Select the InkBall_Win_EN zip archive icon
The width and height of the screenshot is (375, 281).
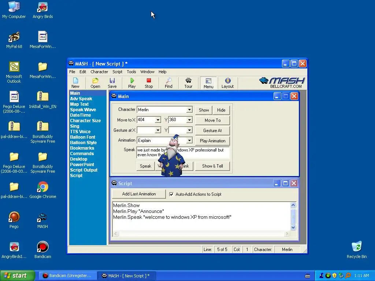pos(42,100)
